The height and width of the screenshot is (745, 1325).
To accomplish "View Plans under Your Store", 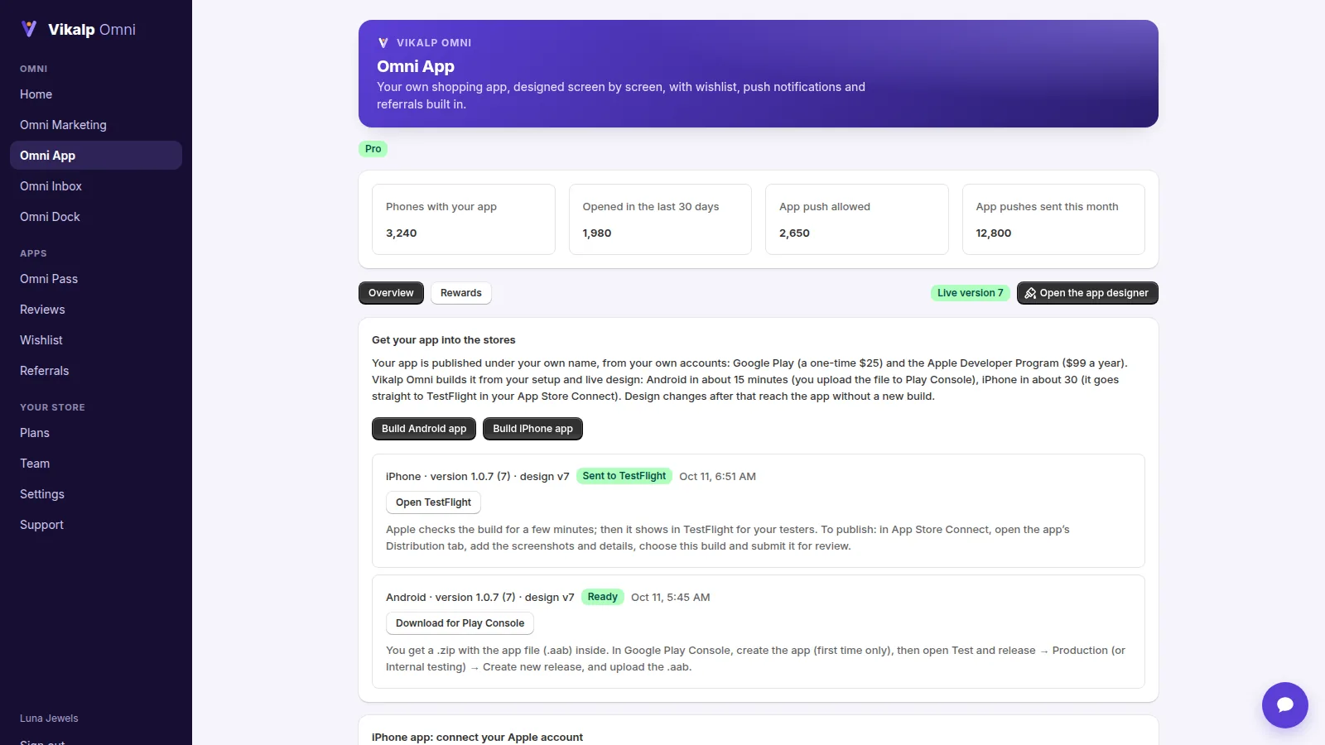I will click(96, 433).
